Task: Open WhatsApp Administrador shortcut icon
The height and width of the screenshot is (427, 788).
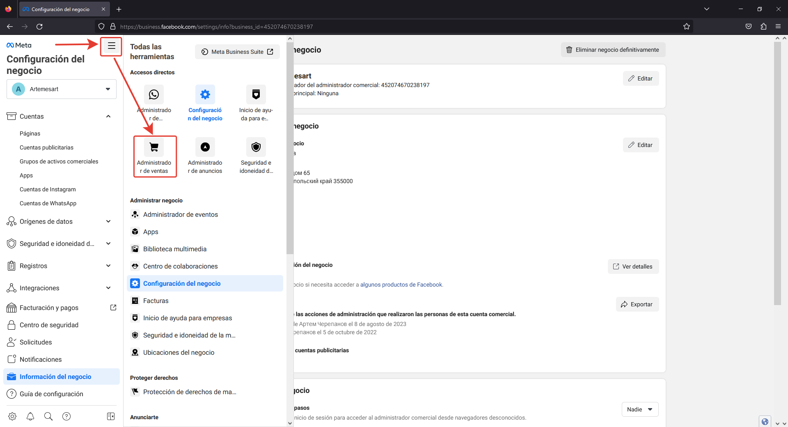Action: coord(154,94)
